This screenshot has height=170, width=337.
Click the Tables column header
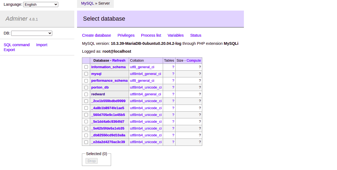point(169,60)
